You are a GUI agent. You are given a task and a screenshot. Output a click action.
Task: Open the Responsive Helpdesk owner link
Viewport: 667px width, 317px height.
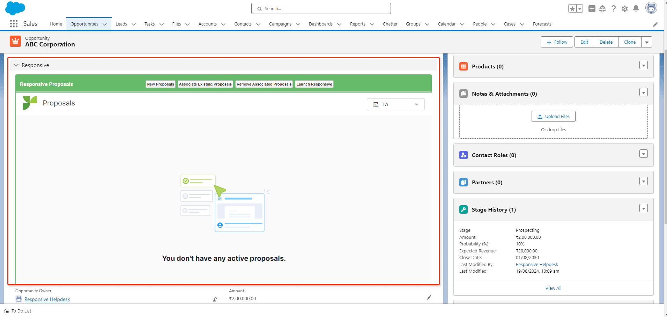coord(47,299)
